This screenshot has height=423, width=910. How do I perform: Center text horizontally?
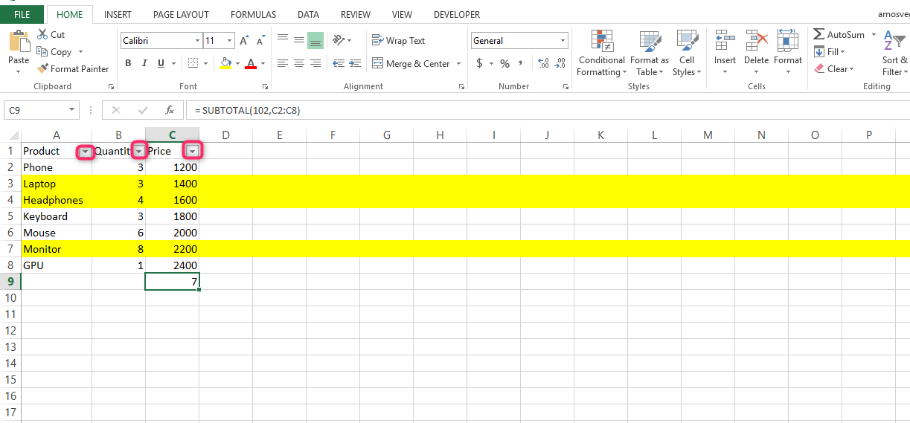pos(299,63)
